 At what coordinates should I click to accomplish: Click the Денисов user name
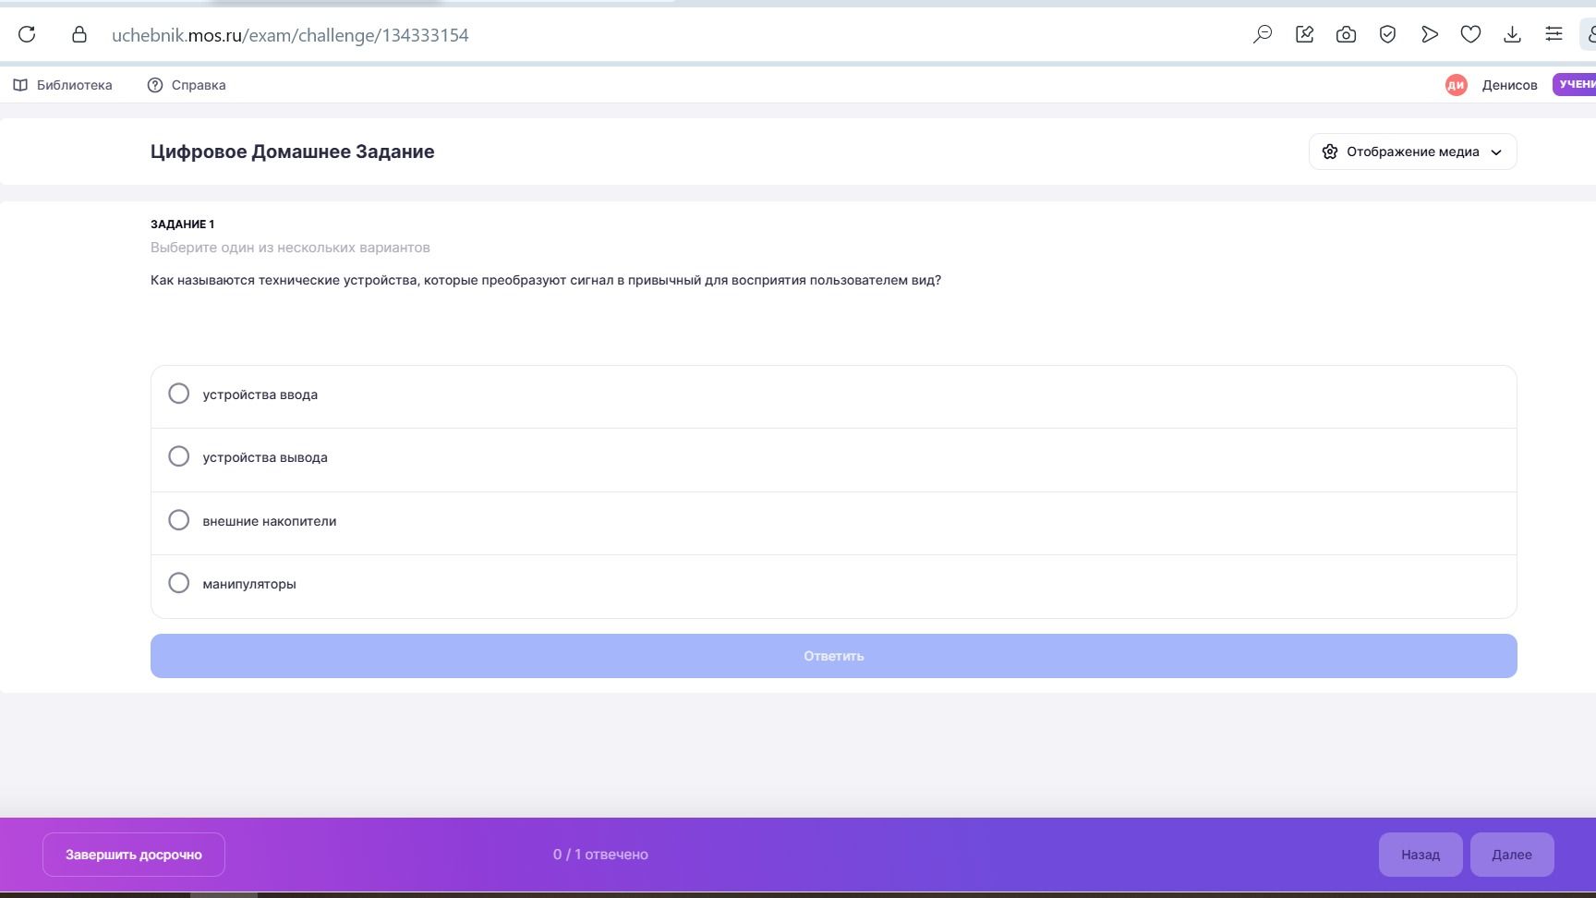click(x=1509, y=85)
